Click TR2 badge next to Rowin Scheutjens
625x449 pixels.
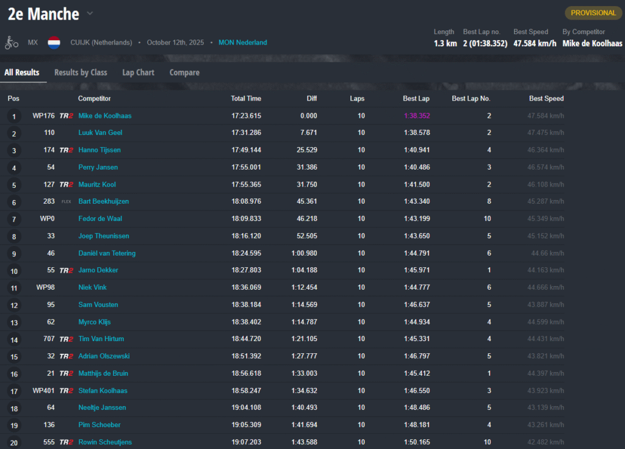click(x=66, y=442)
